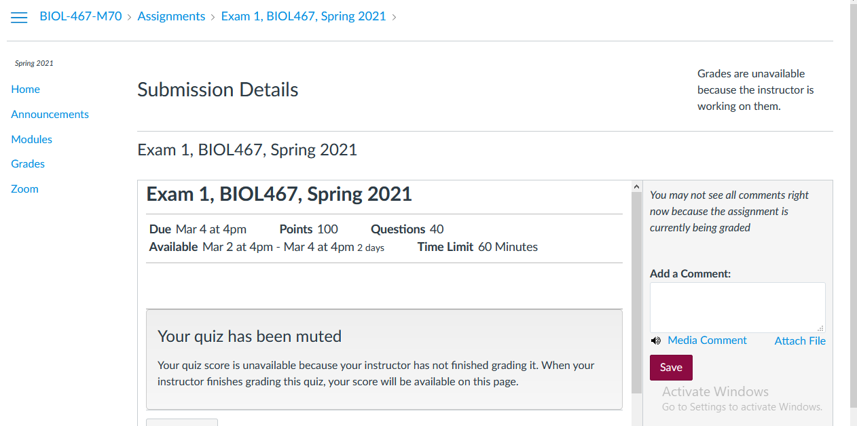View Grades from the course sidebar

[x=28, y=164]
